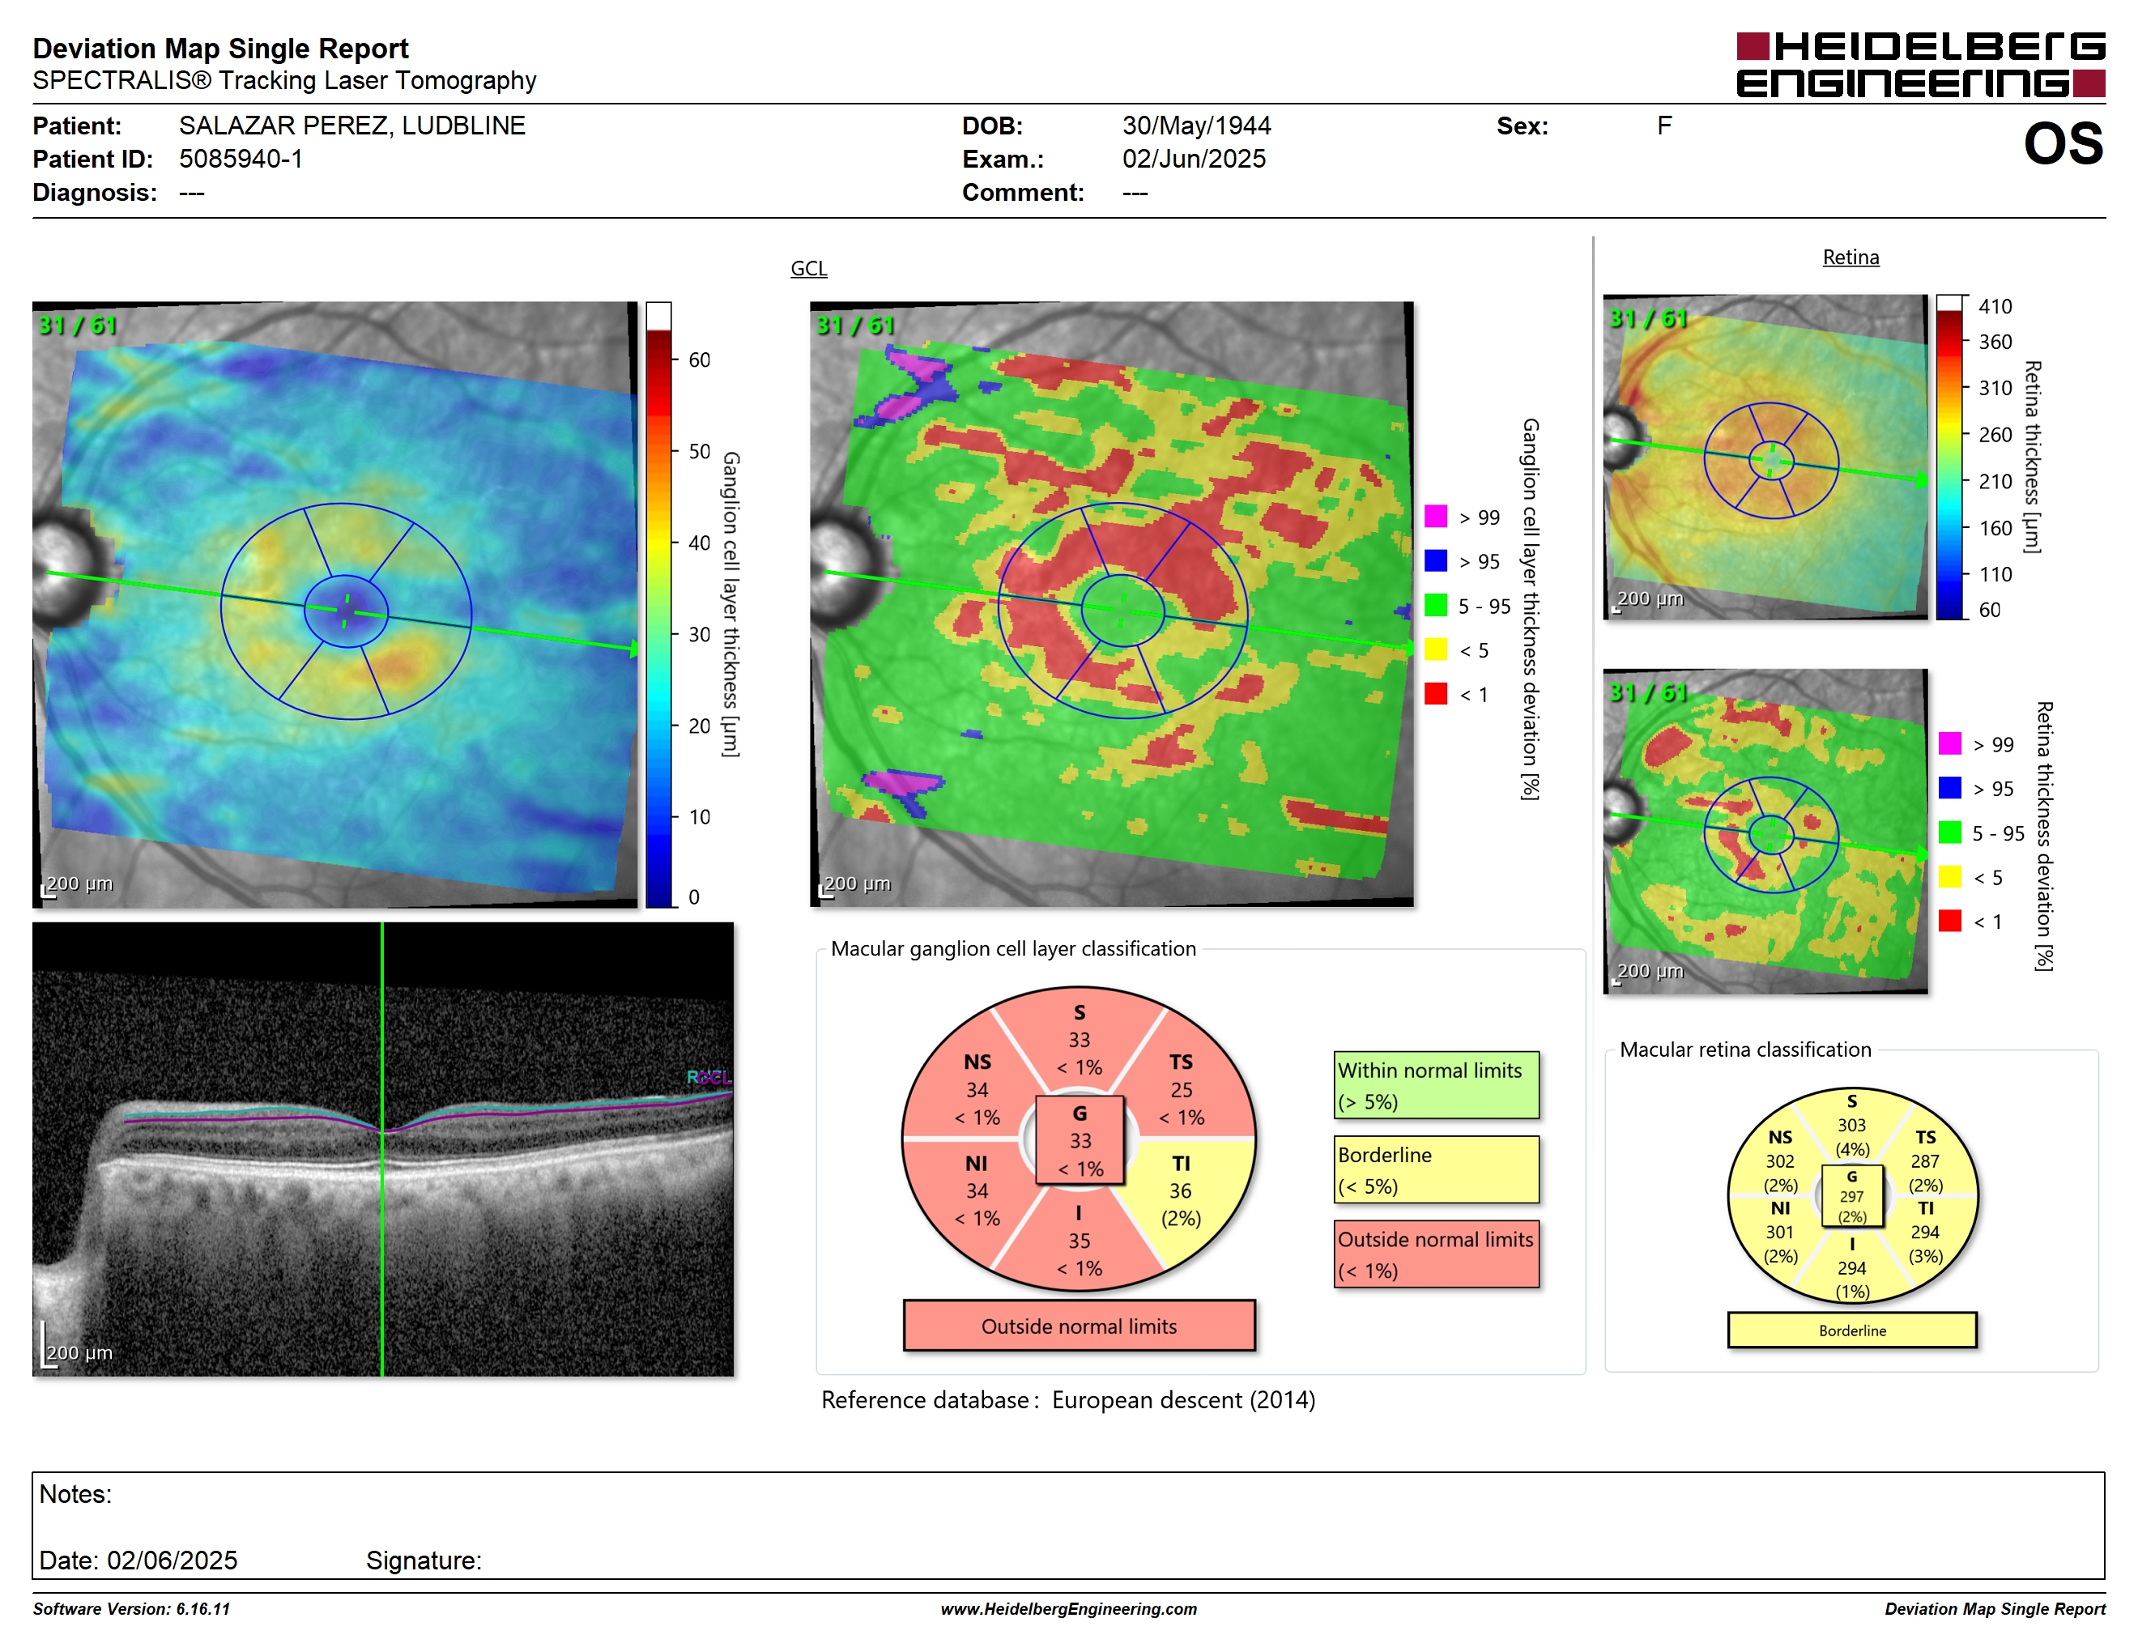Click retina sector NI value 301
This screenshot has height=1652, width=2138.
pyautogui.click(x=1780, y=1233)
